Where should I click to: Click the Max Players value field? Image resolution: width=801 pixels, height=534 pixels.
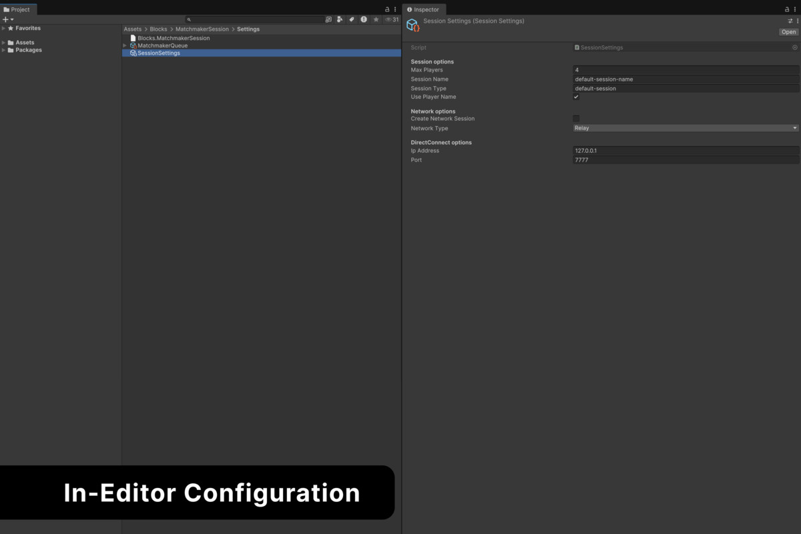point(686,69)
